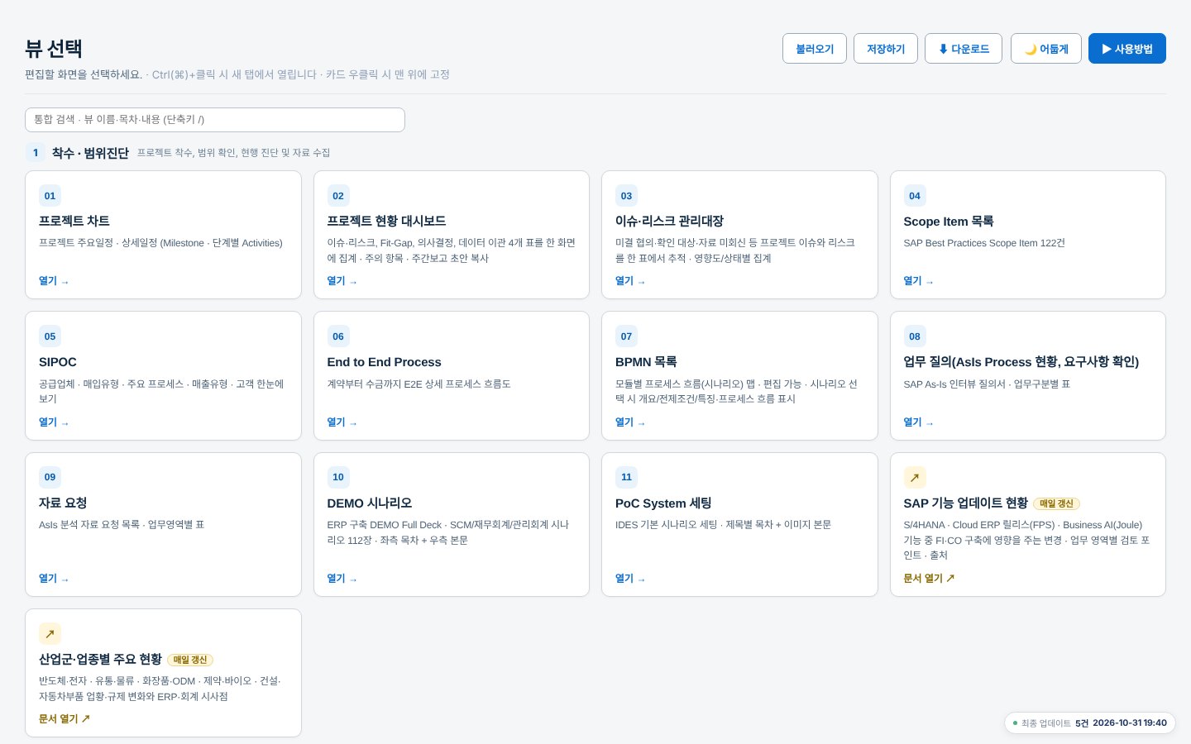
Task: Select the End to End Process card title
Action: tap(384, 362)
